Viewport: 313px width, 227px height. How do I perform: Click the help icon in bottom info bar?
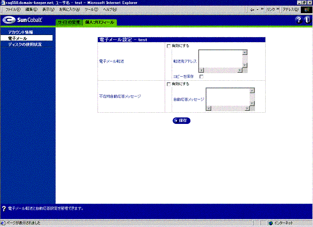pos(4,208)
